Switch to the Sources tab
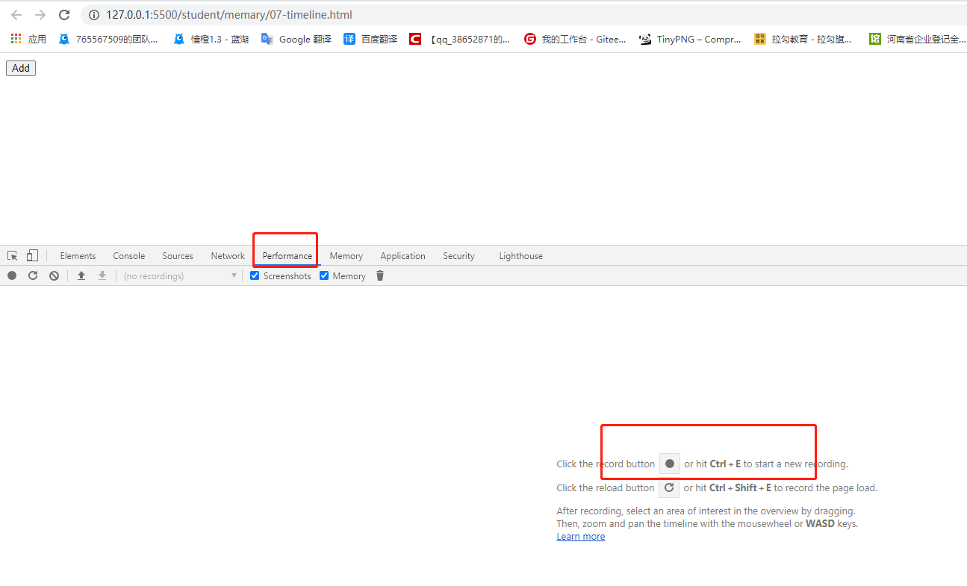This screenshot has height=586, width=967. click(x=178, y=256)
